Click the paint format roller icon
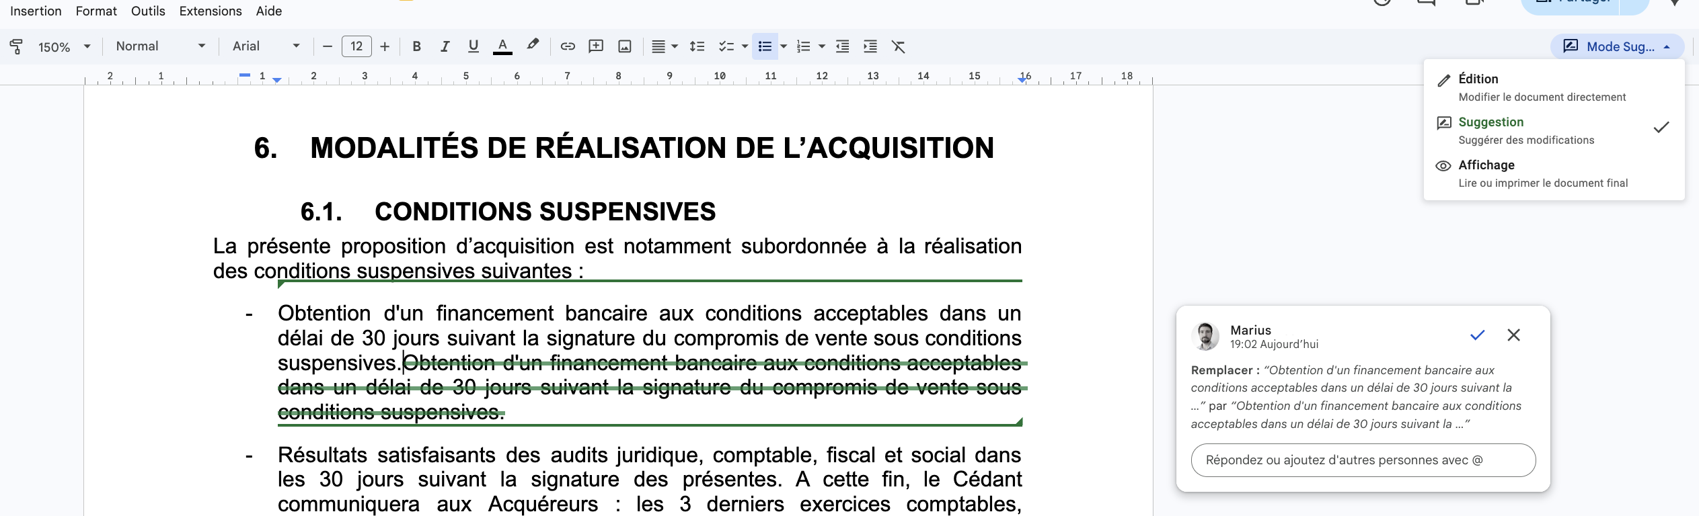 (x=16, y=46)
